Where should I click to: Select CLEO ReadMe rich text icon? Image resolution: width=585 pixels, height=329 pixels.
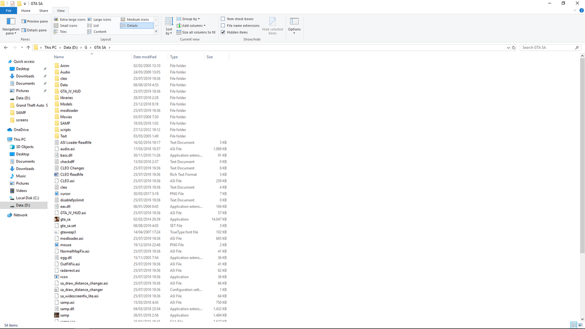(x=57, y=175)
